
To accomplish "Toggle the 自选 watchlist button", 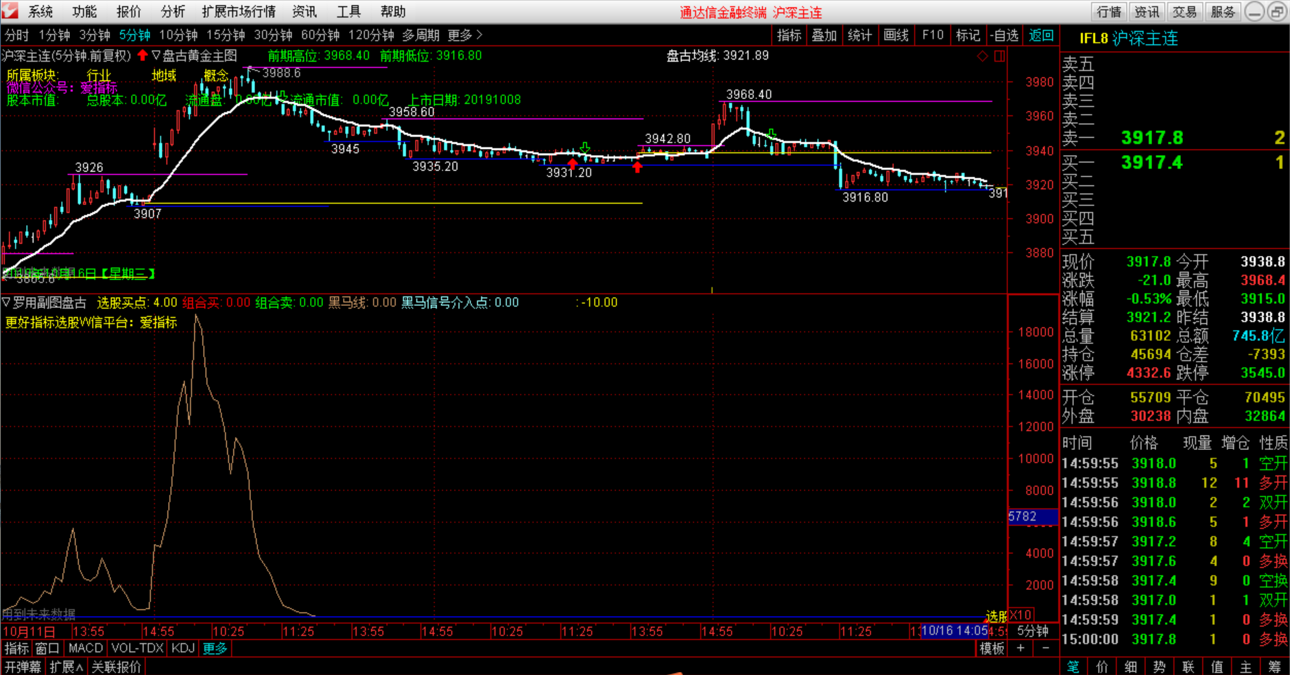I will [1004, 35].
